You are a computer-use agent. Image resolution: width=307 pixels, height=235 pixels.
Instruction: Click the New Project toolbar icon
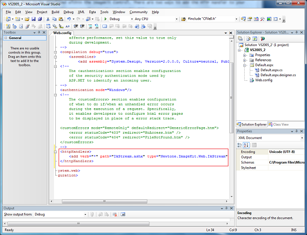(8, 19)
